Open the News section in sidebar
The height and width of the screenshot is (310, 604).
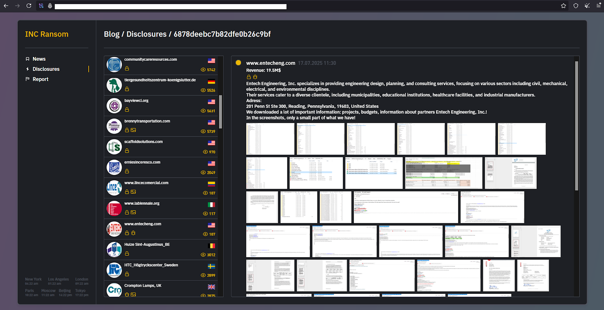[39, 59]
